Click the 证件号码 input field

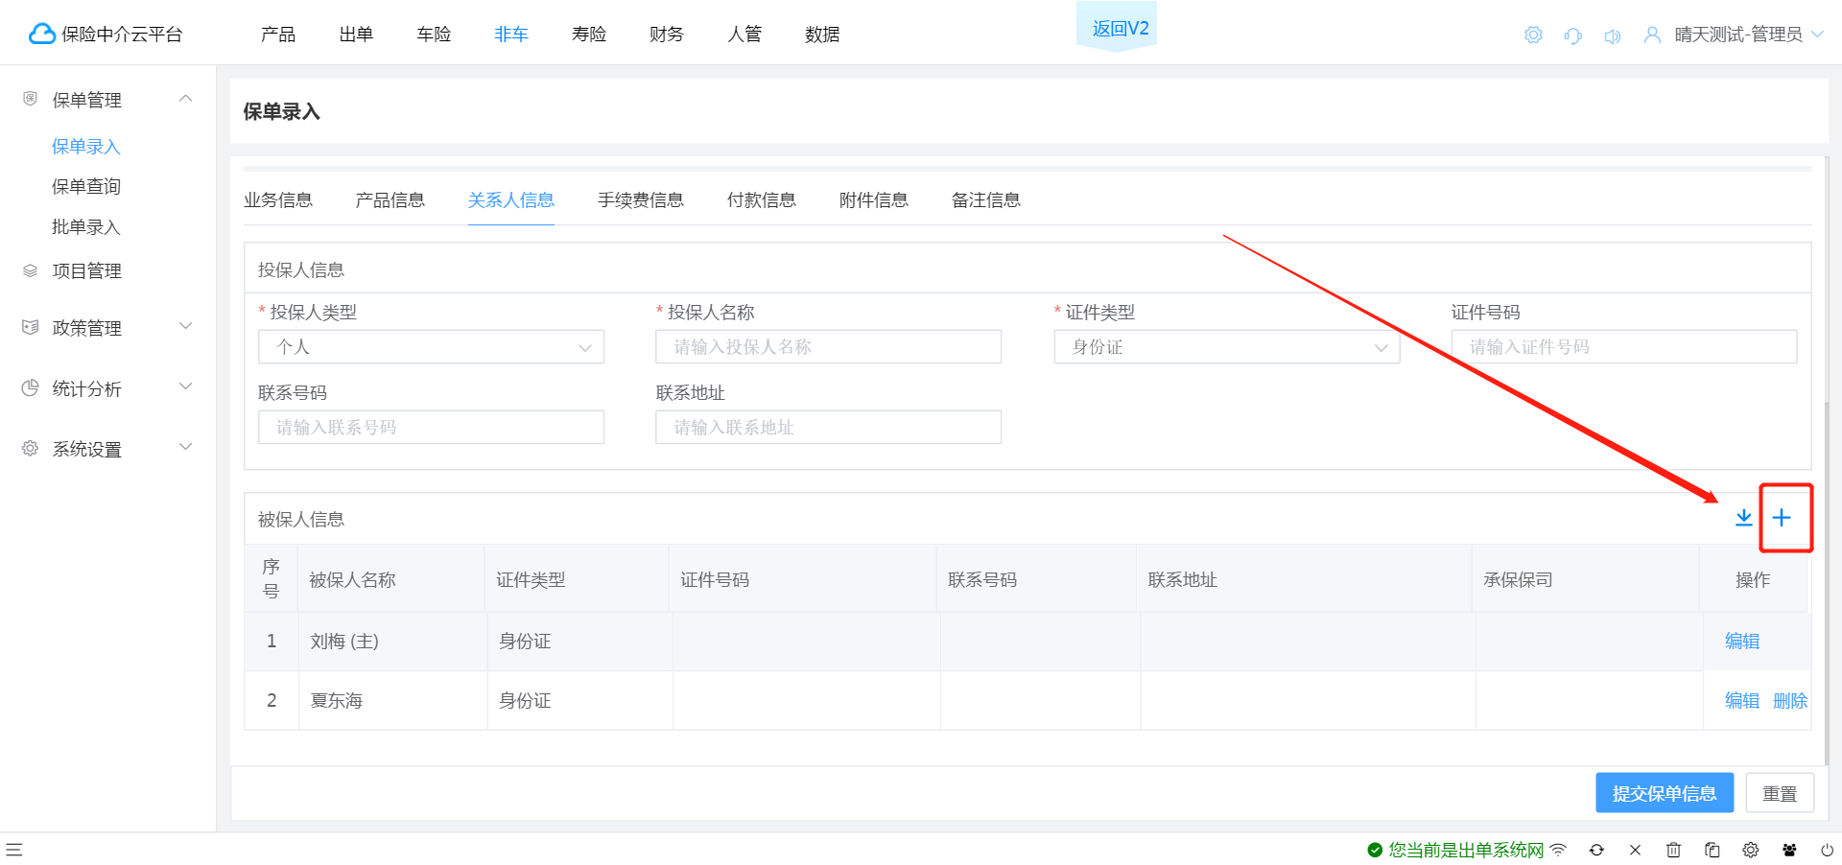click(1624, 347)
